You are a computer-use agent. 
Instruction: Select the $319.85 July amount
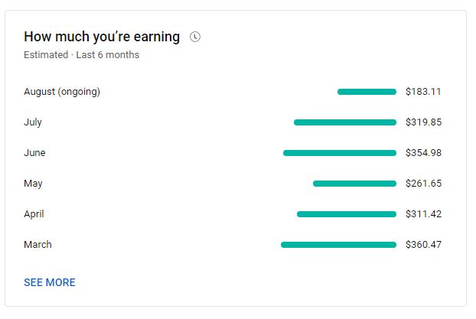[x=423, y=122]
